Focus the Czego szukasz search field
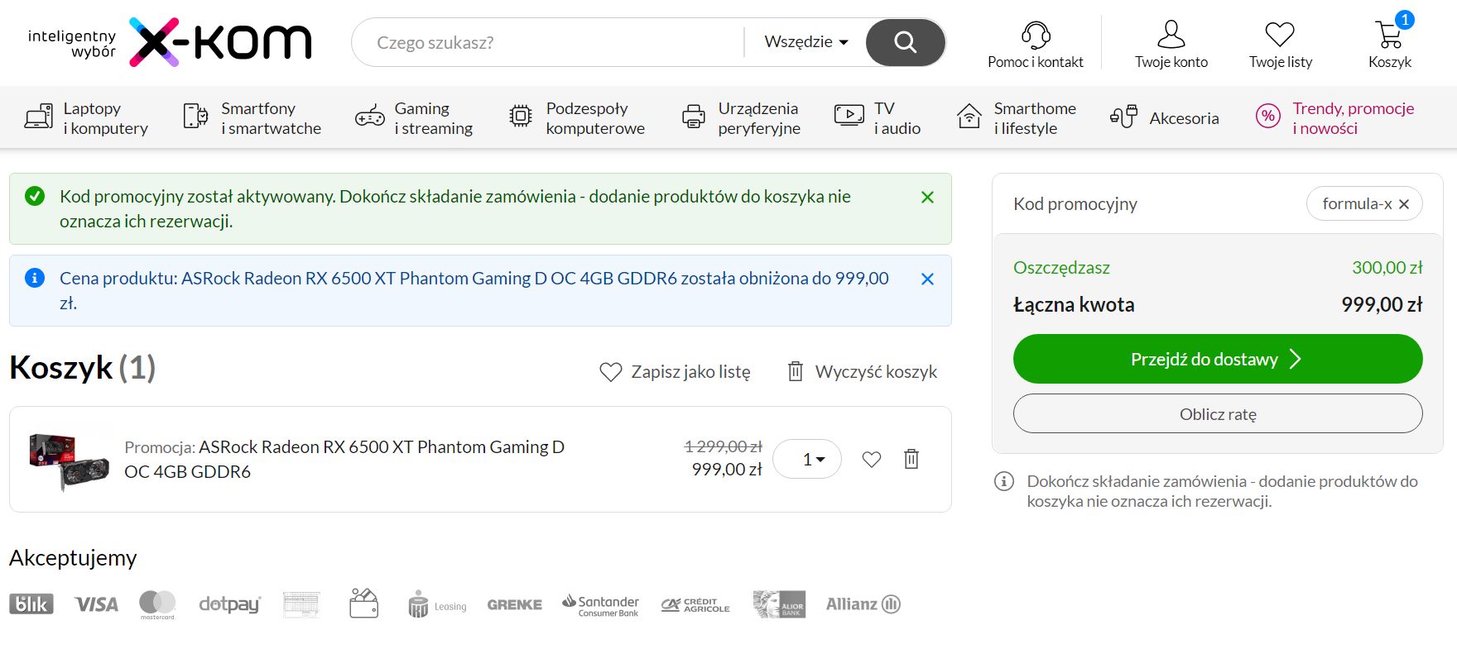 coord(546,42)
